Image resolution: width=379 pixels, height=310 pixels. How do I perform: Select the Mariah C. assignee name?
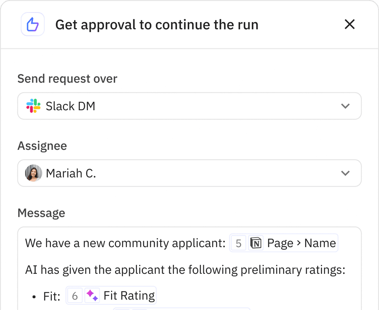pos(71,173)
